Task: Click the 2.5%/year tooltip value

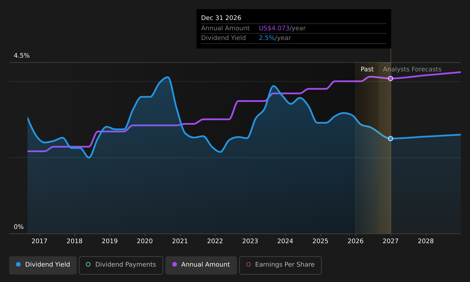Action: click(x=275, y=38)
